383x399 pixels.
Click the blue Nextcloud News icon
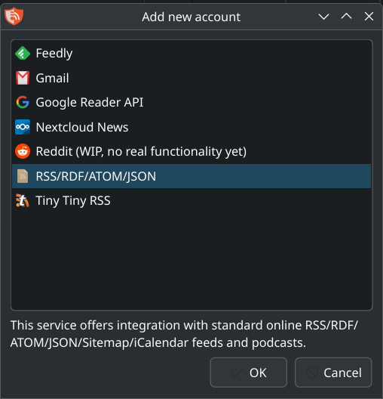[x=23, y=127]
